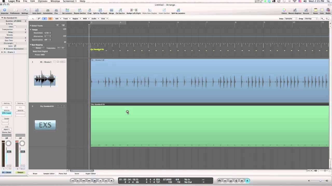Toggle the Clip Length checkbox
332x186 pixels.
click(15, 43)
